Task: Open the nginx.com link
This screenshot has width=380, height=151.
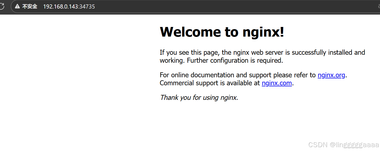Action: click(277, 83)
